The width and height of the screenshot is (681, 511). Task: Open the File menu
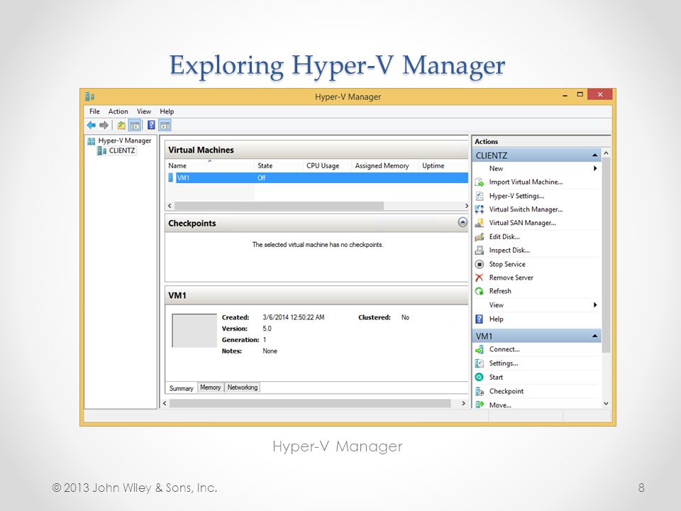[x=94, y=111]
